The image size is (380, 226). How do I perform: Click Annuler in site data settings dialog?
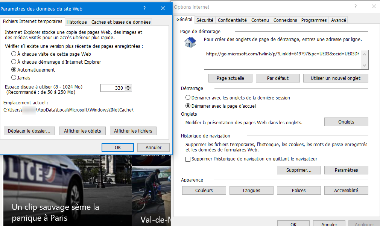coord(154,147)
